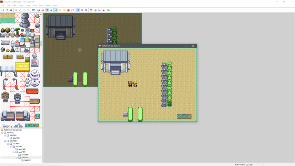This screenshot has width=295, height=166.
Task: Collapse the MAP001 tree node
Action: point(2,133)
